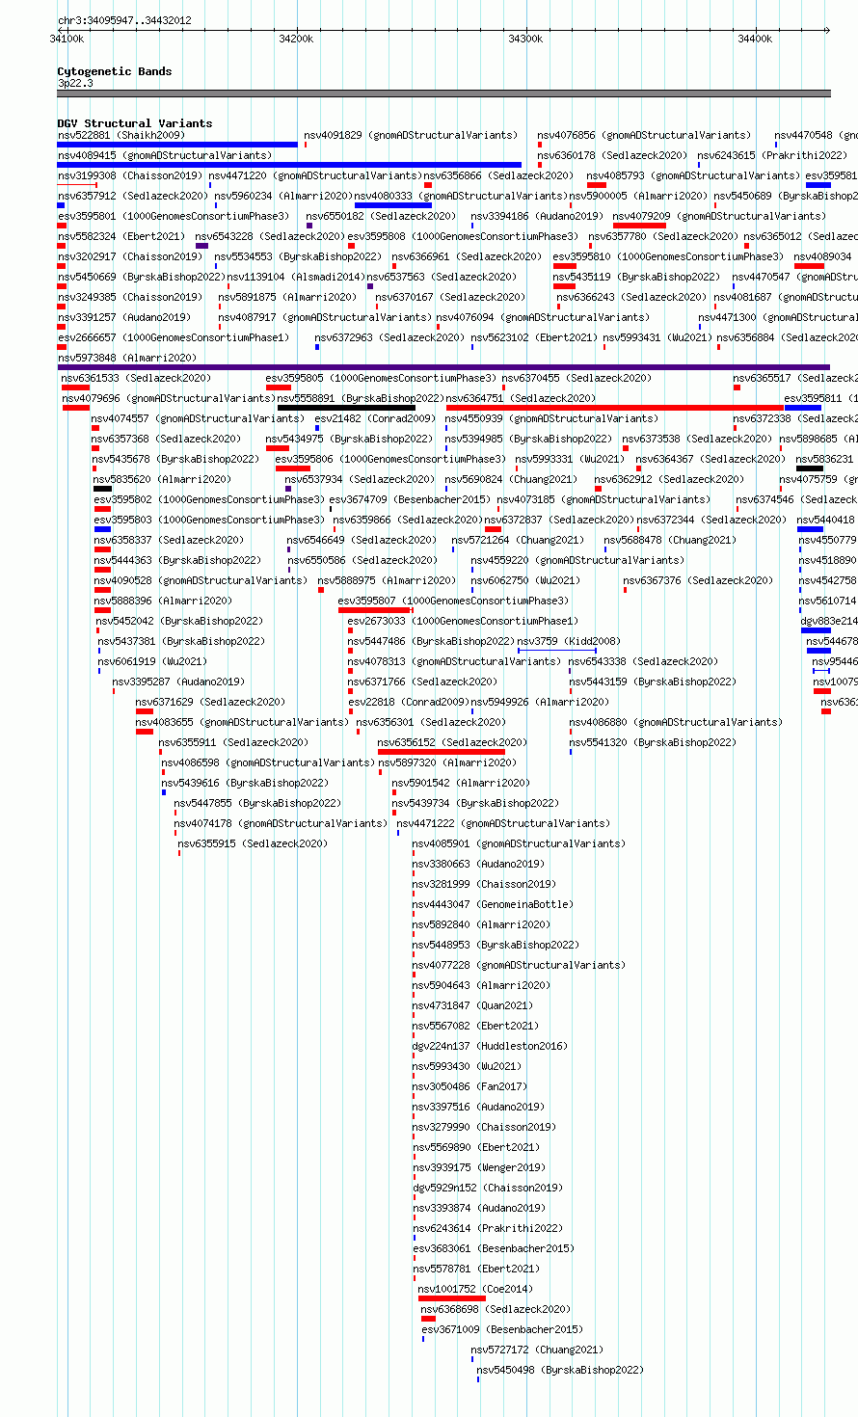The width and height of the screenshot is (858, 1417).
Task: Click the long blue bar beneath nsv4089415
Action: coord(289,165)
